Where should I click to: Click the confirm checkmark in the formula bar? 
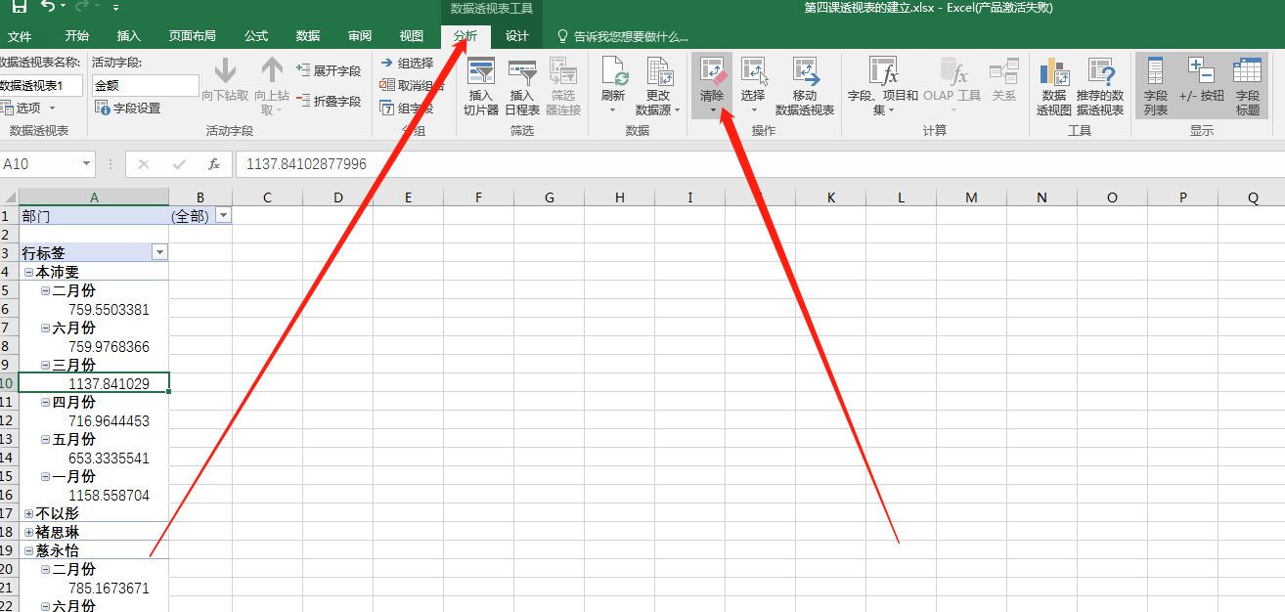point(179,164)
